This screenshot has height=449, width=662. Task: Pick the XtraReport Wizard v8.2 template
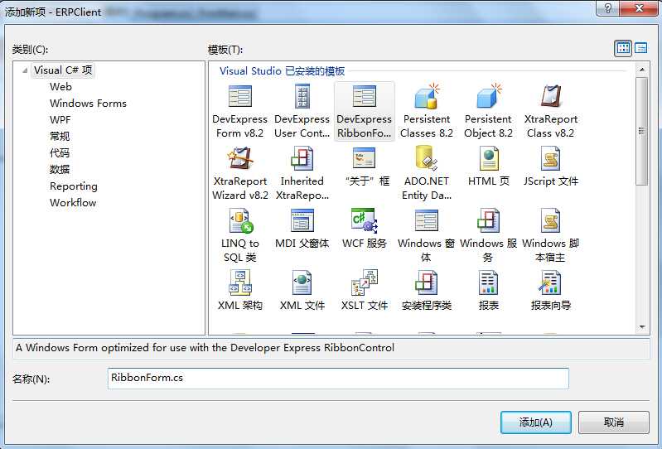coord(239,173)
